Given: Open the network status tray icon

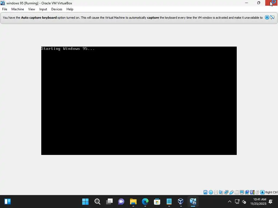Looking at the screenshot, I should click(237, 201).
